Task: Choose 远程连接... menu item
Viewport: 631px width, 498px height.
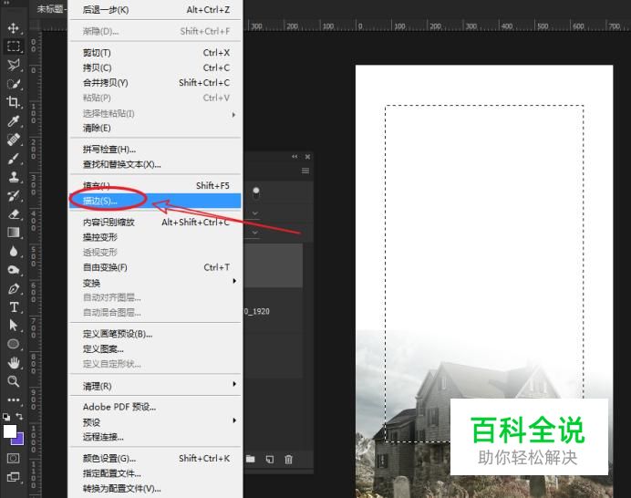Action: click(x=156, y=437)
